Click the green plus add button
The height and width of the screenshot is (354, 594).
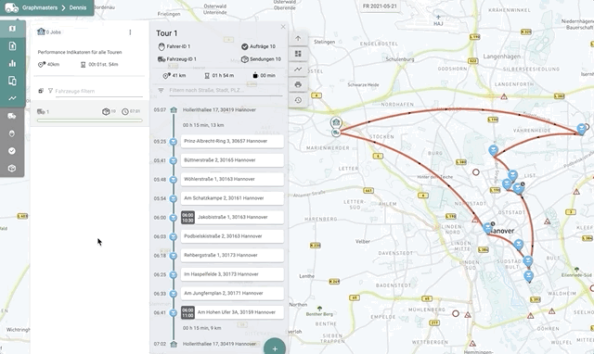click(275, 348)
